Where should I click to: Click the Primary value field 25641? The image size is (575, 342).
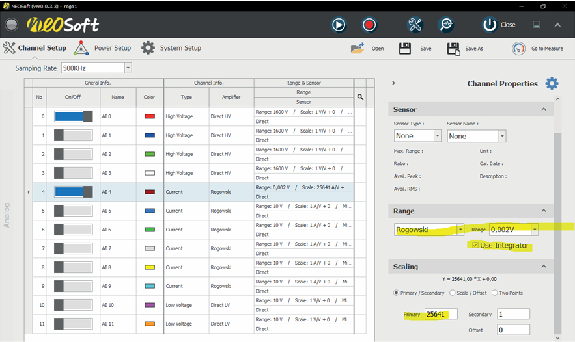[441, 314]
